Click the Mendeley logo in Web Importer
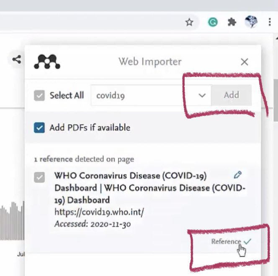Image resolution: width=278 pixels, height=276 pixels. click(x=47, y=61)
